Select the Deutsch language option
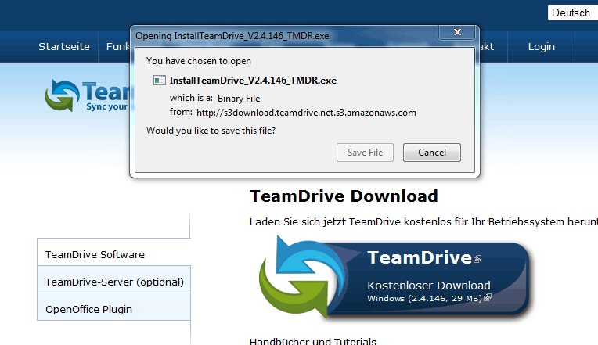This screenshot has width=598, height=345. 572,13
